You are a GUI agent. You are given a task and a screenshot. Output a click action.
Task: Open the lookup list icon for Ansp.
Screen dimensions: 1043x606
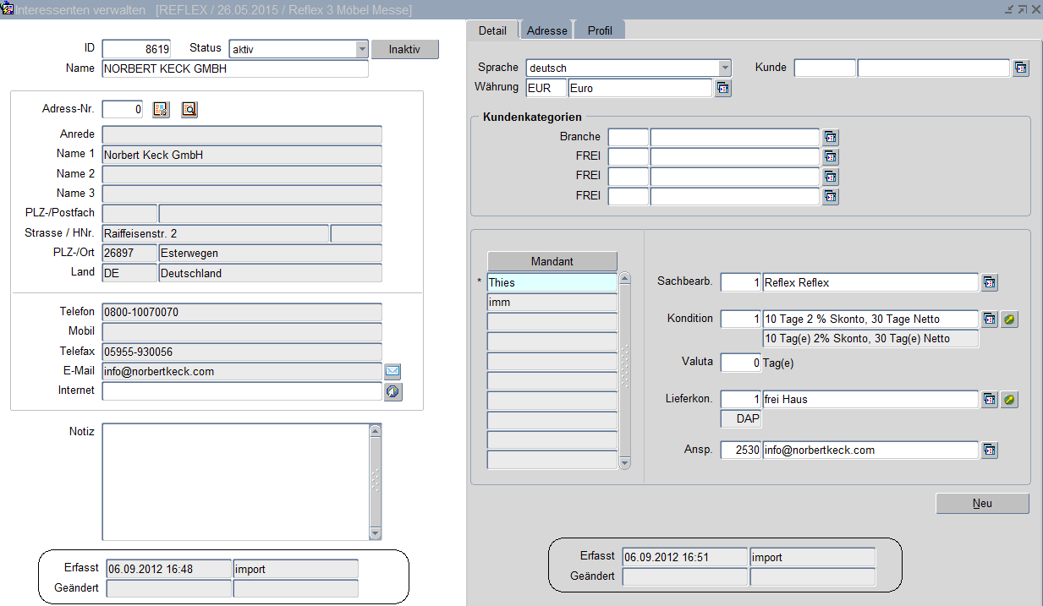[x=990, y=450]
